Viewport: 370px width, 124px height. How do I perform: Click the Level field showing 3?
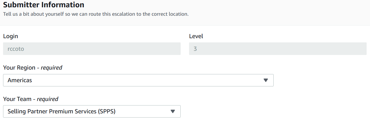(x=278, y=49)
